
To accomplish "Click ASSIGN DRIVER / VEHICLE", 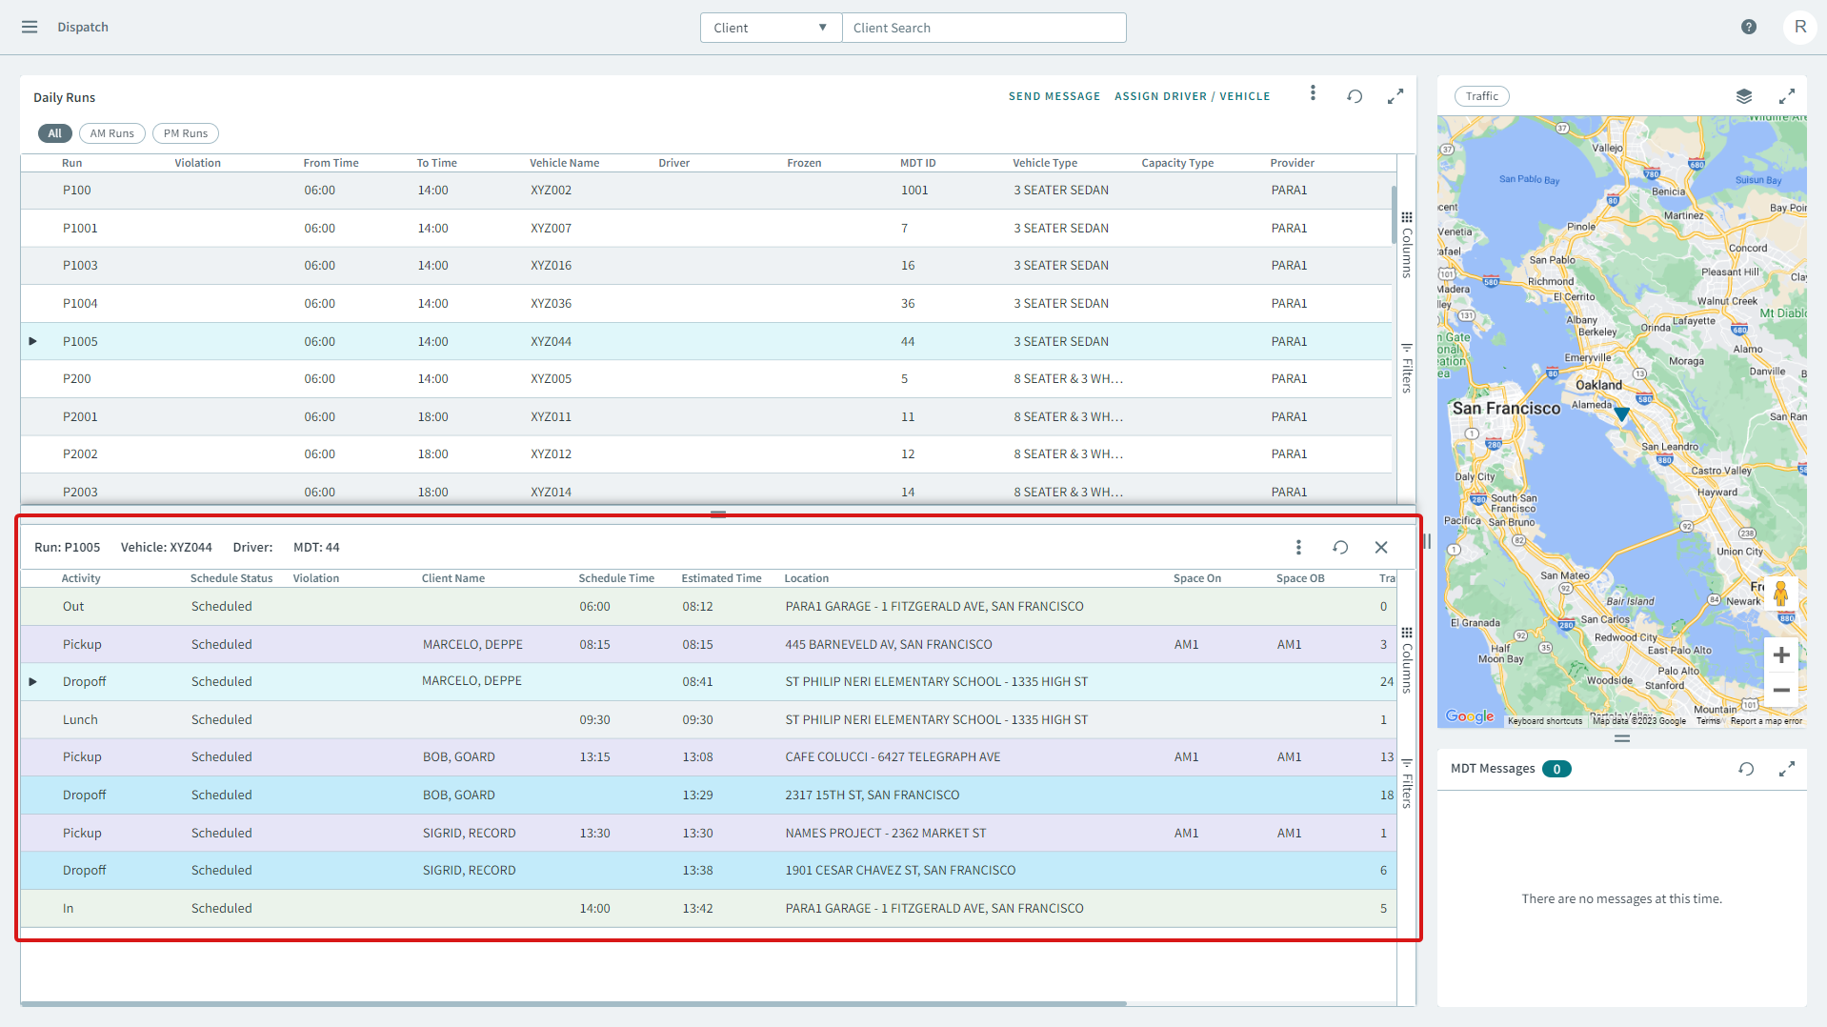I will 1193,95.
